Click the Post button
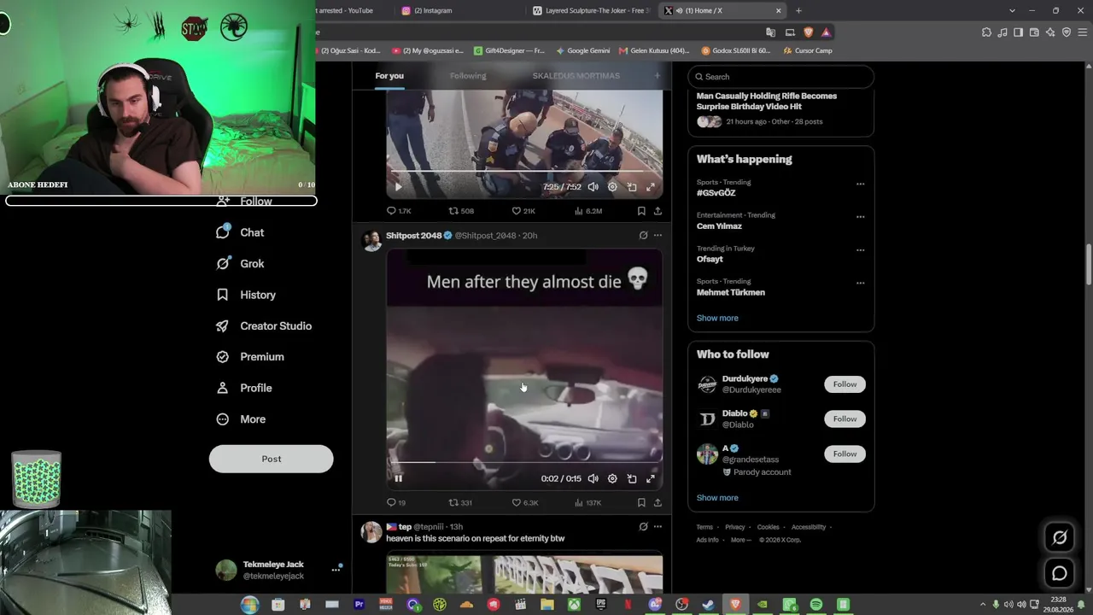 [271, 459]
